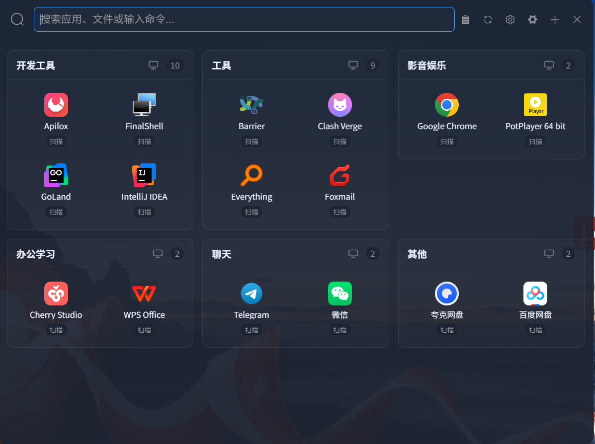Select the 影音娱乐 group title
595x444 pixels.
point(427,66)
